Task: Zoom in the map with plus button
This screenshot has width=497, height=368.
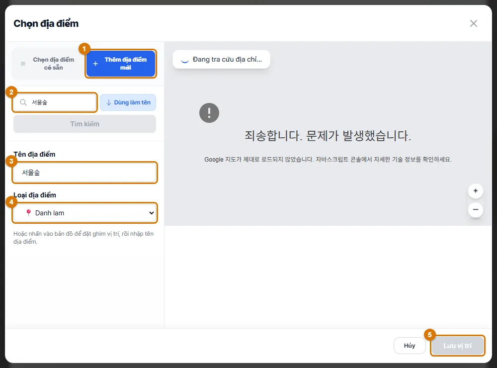Action: coord(476,190)
